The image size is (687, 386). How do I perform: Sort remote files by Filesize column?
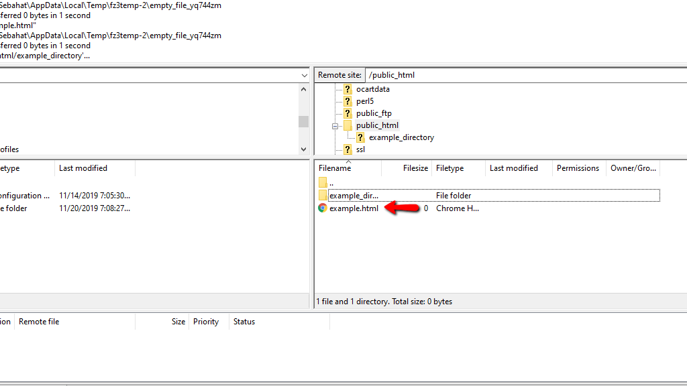click(406, 168)
